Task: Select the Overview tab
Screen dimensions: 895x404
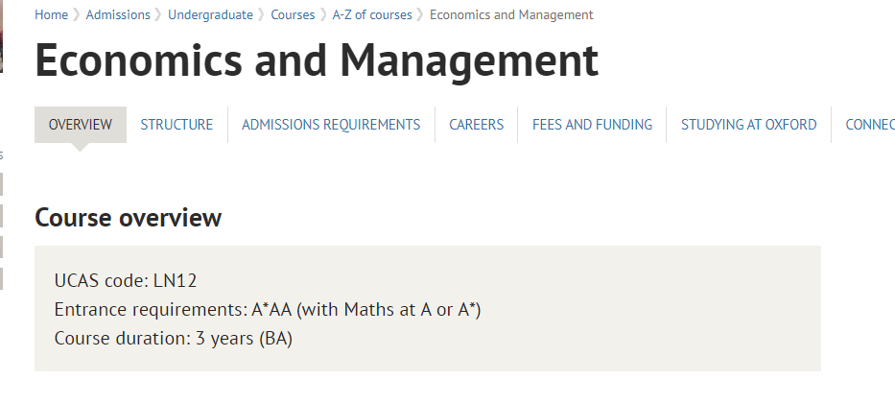Action: tap(81, 125)
